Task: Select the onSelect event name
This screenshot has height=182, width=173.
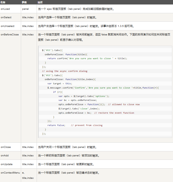Action: point(6,17)
